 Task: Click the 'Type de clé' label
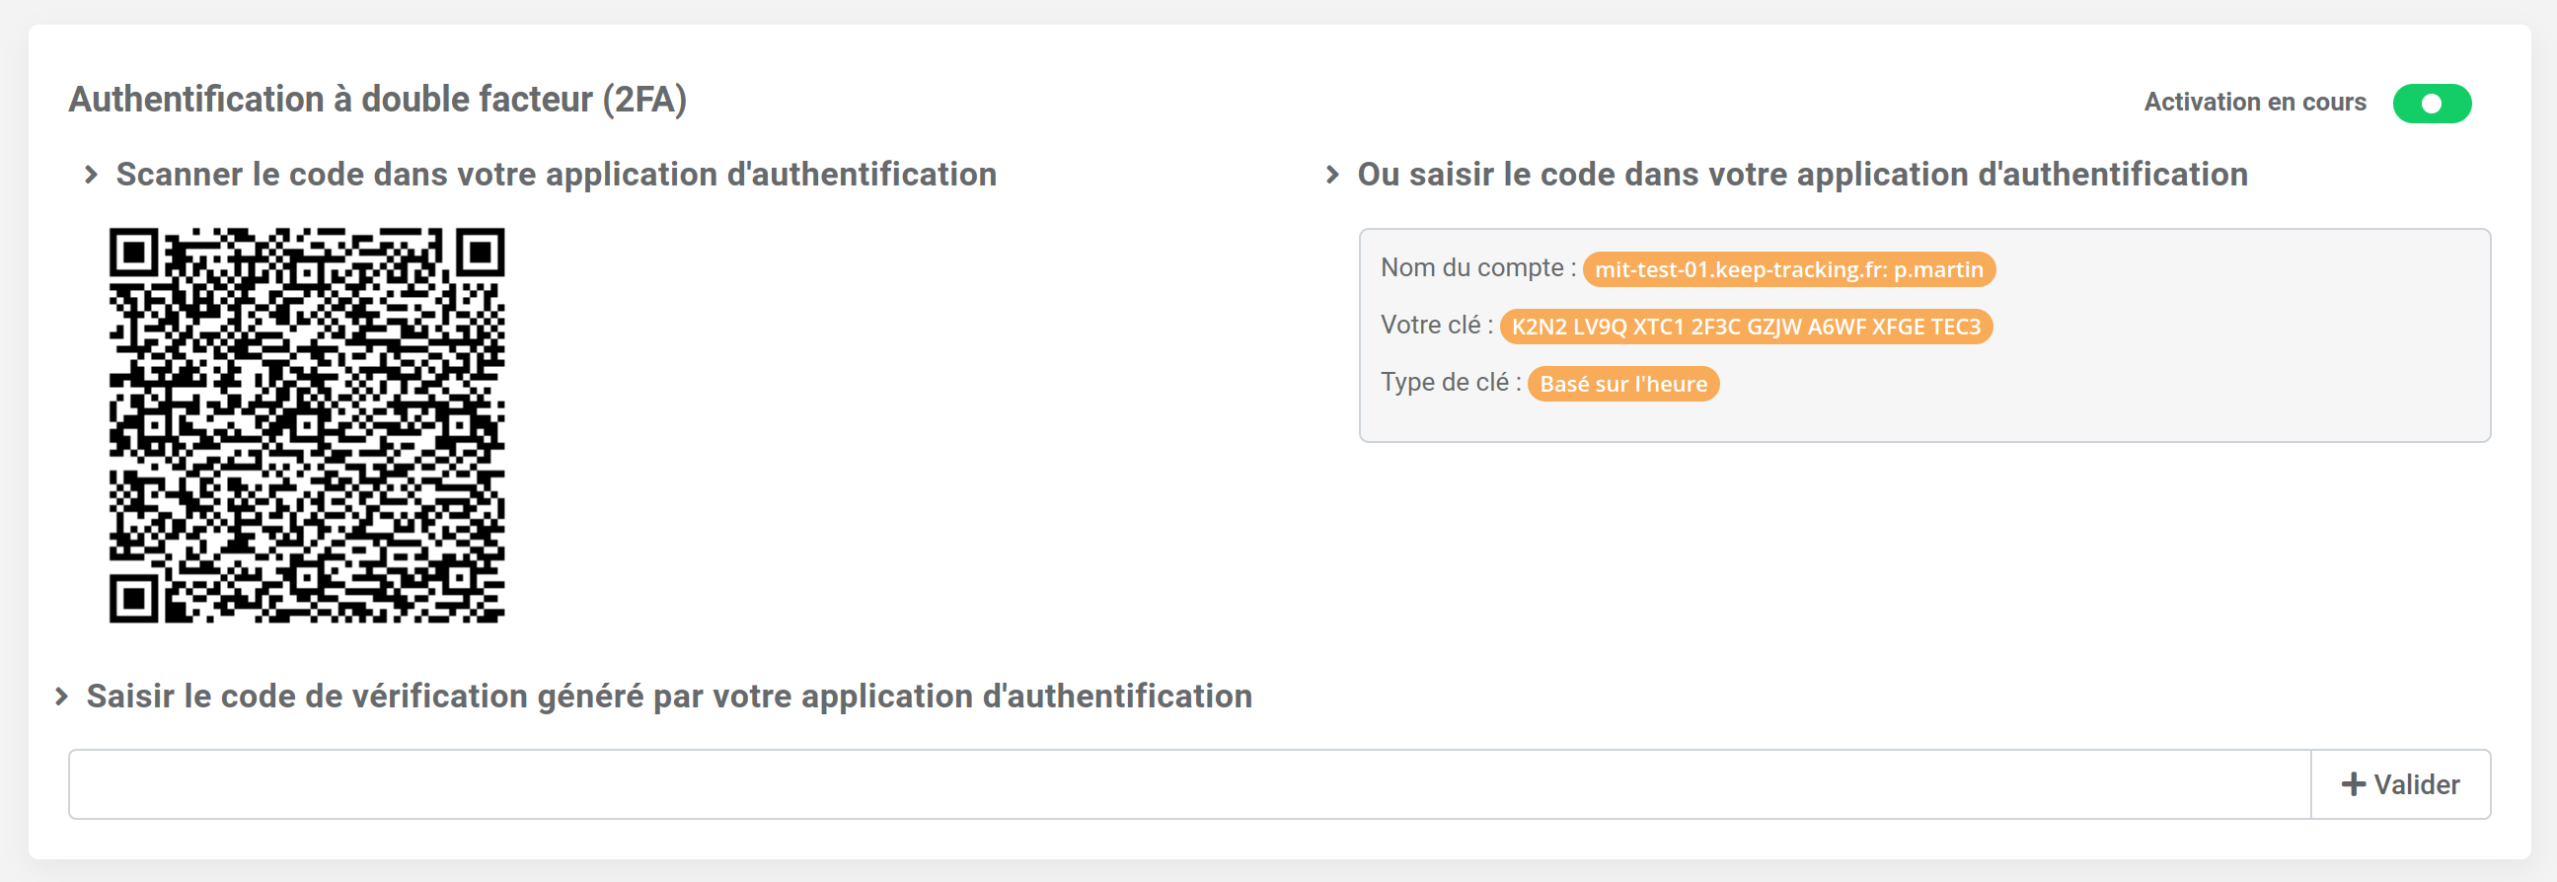(x=1443, y=383)
